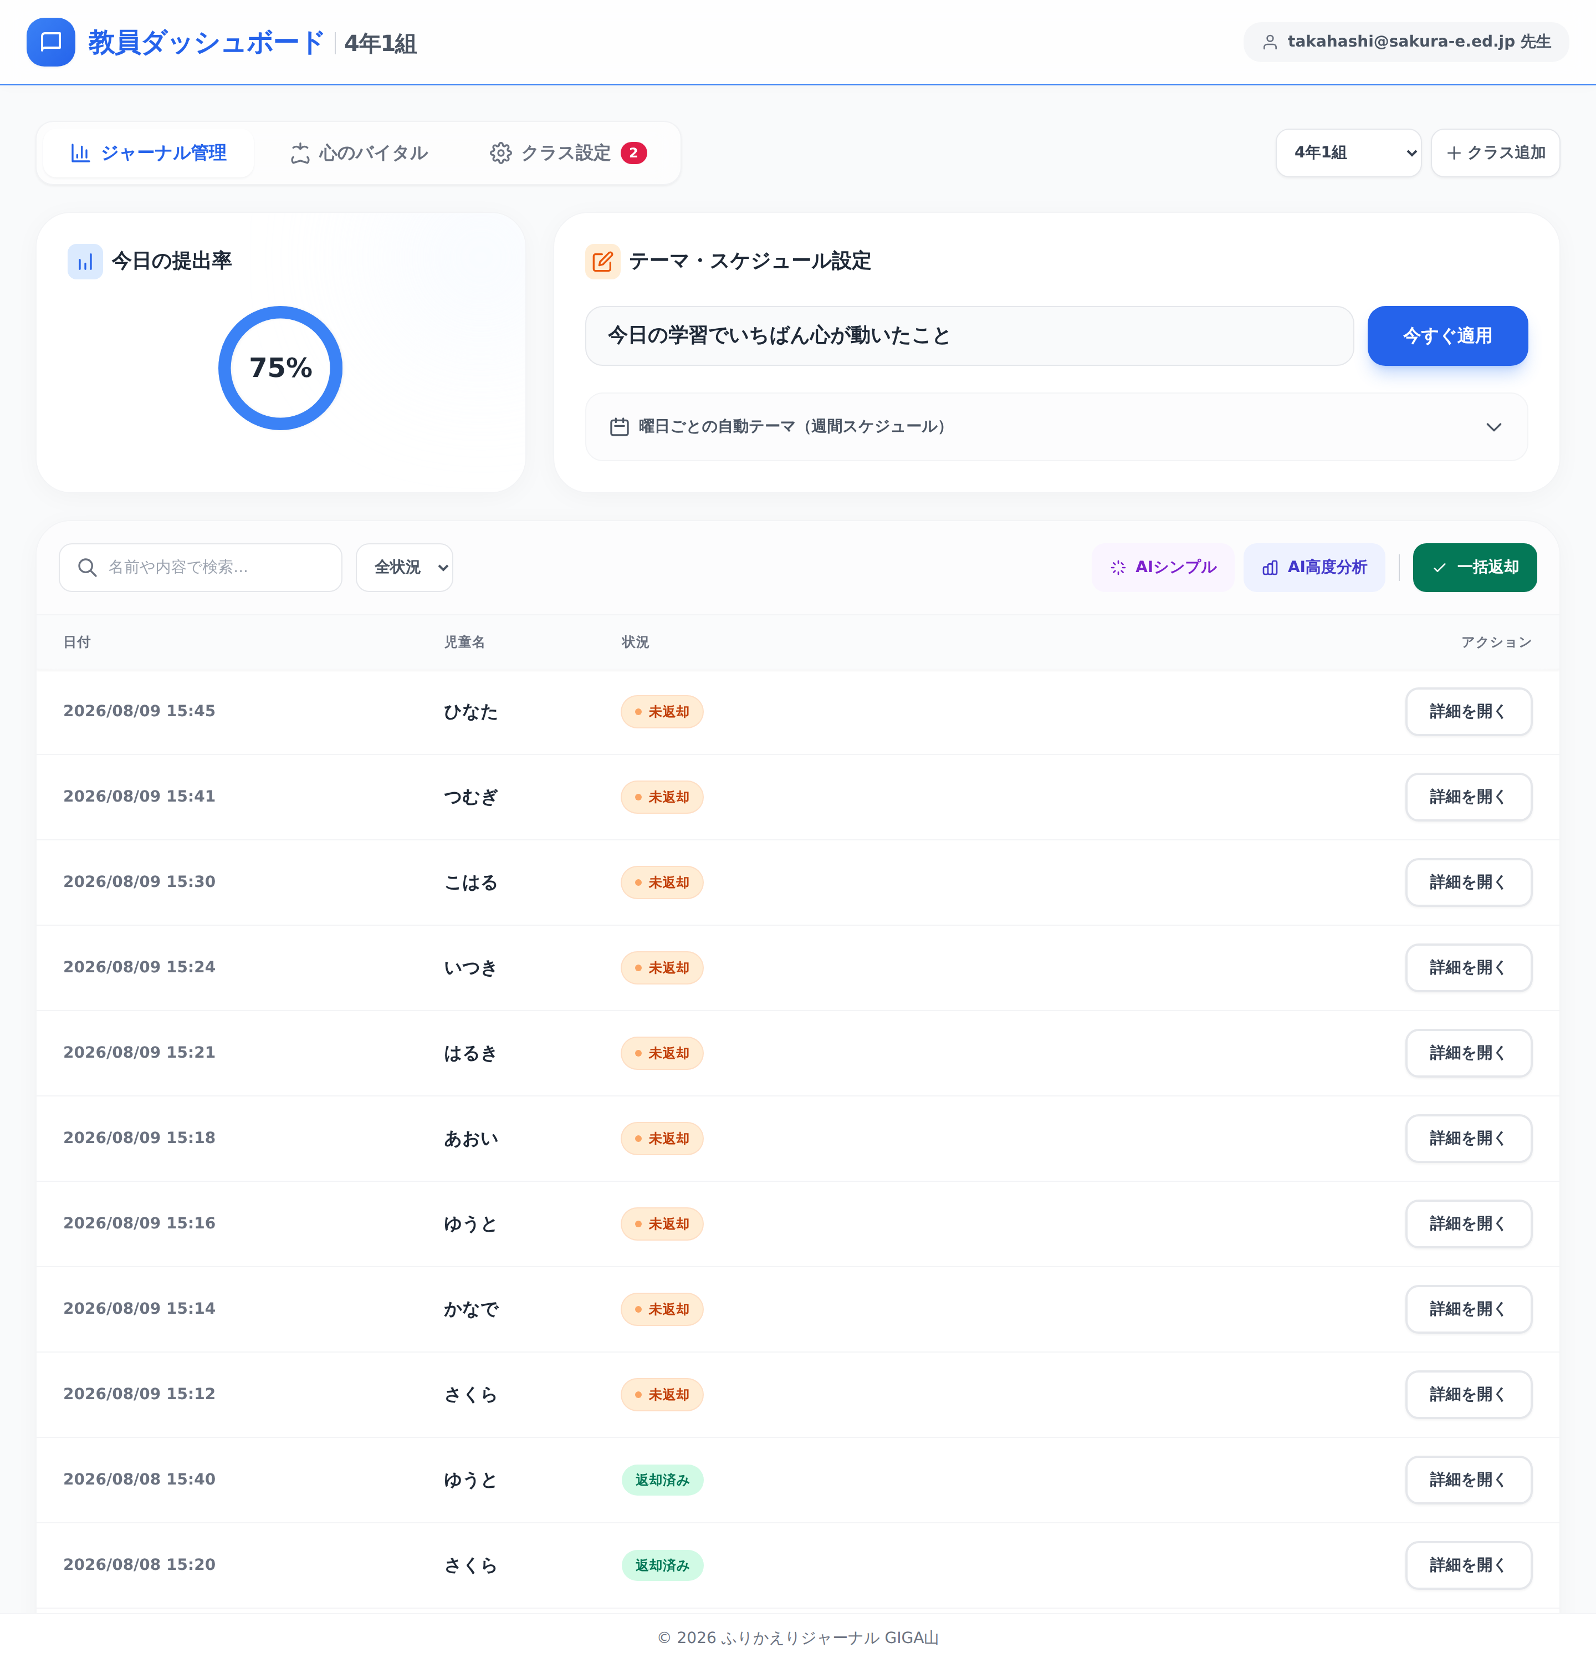Click the red notification badge on クラス設定

[633, 153]
